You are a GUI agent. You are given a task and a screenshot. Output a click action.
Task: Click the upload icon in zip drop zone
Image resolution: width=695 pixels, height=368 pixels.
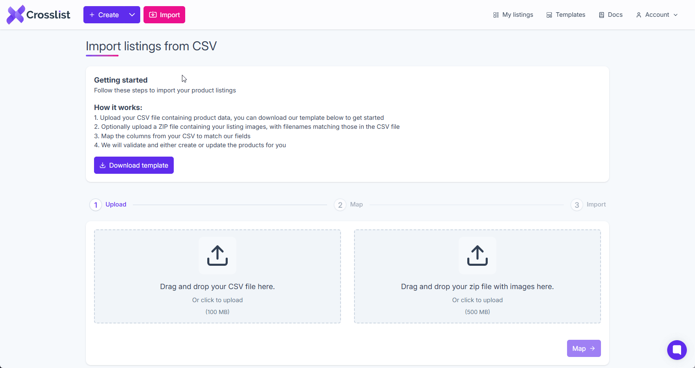pos(477,256)
